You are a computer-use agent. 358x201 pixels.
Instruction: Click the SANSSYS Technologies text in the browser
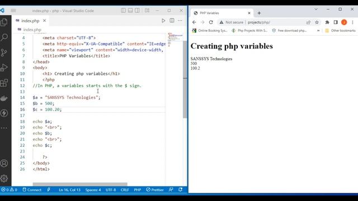point(211,59)
